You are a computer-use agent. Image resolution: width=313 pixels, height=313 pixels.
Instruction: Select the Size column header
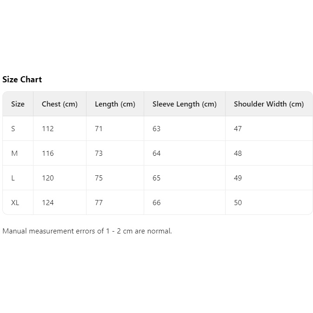(x=18, y=104)
